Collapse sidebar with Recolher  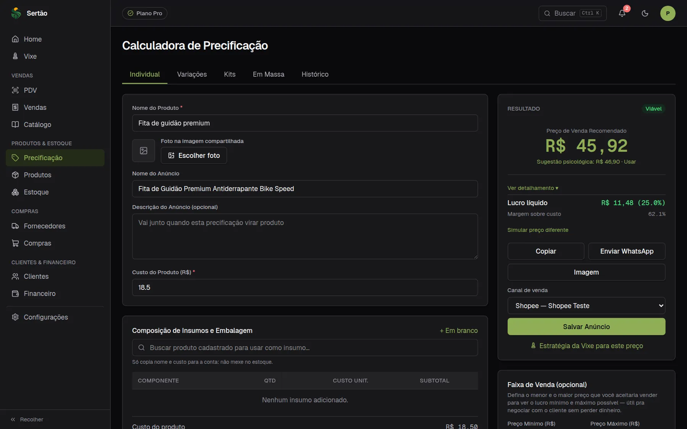(x=27, y=419)
